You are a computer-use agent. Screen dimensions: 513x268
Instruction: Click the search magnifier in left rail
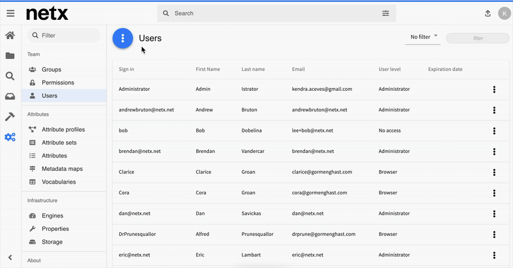point(10,76)
